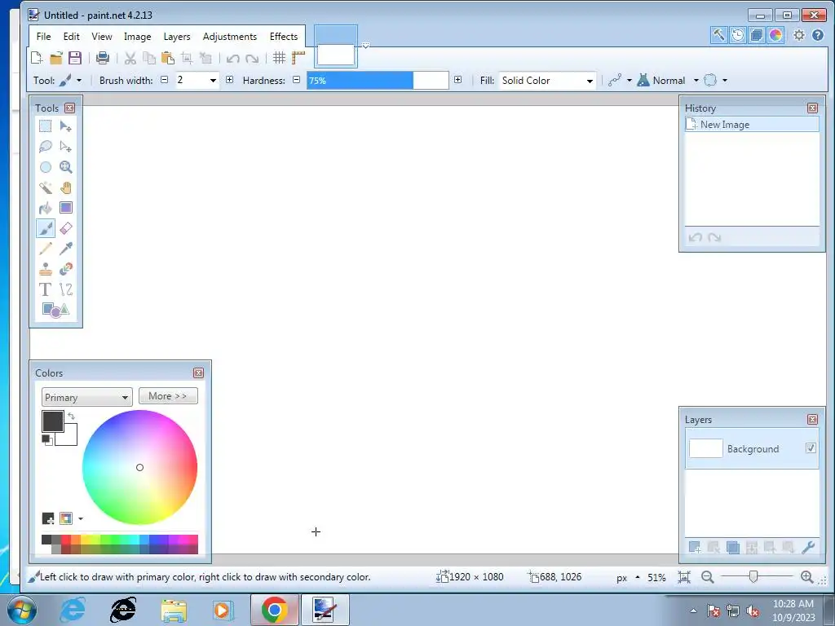Open the Edit menu
The width and height of the screenshot is (835, 626).
72,36
